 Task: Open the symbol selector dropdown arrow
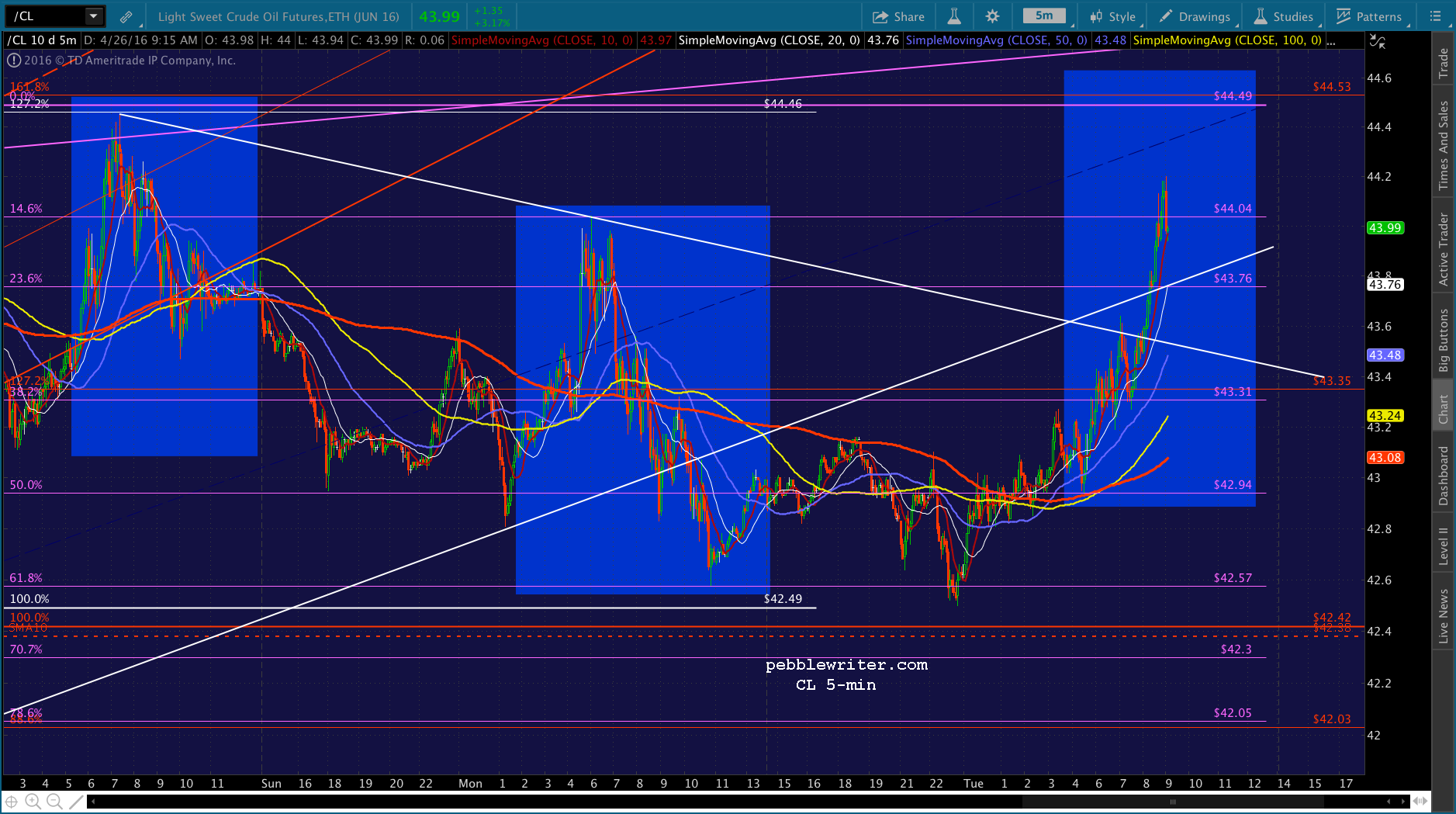94,16
